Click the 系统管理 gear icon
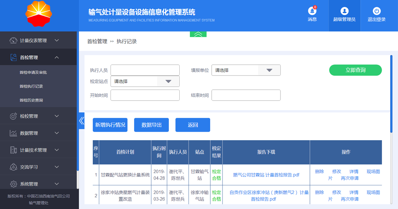The width and height of the screenshot is (398, 209). point(13,184)
